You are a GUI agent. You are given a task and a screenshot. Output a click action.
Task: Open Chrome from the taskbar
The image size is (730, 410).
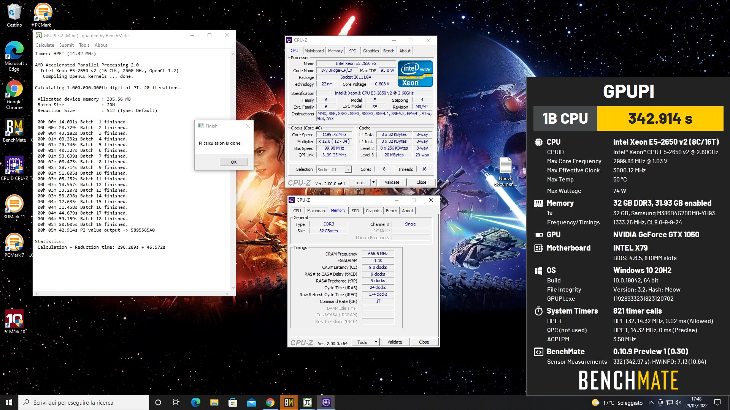point(270,402)
